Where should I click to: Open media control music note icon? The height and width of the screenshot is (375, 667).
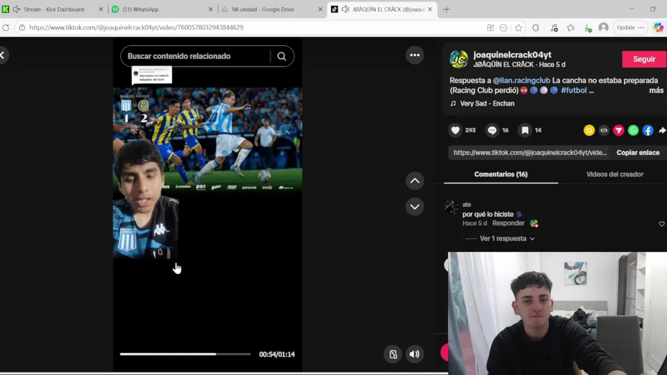coord(554,28)
